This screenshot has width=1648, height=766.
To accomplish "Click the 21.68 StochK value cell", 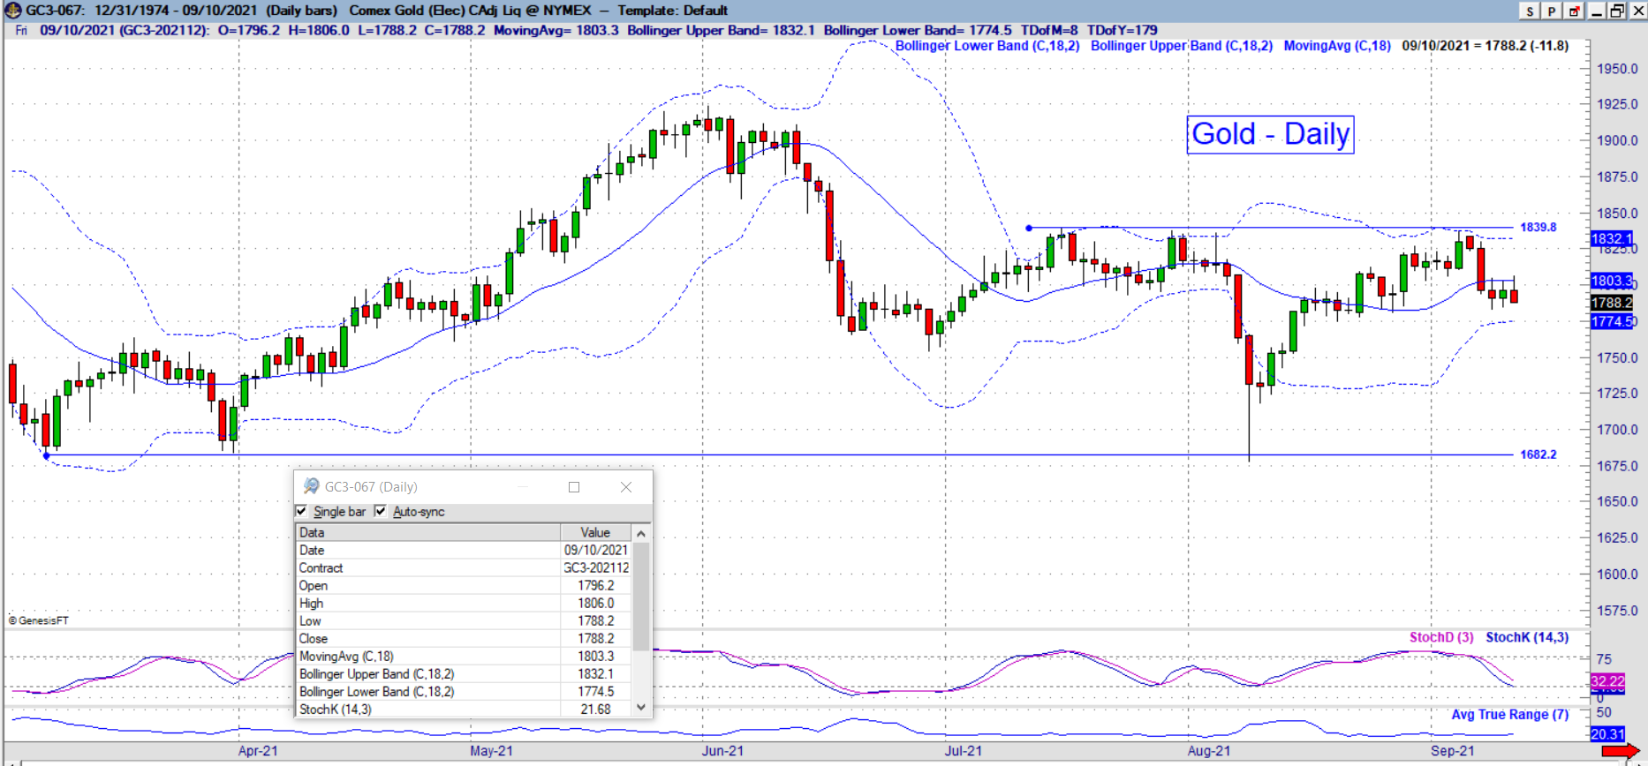I will click(x=596, y=709).
